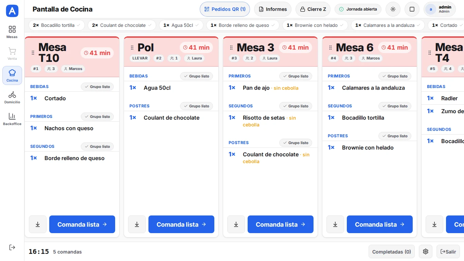Select the drag handle of Mesa 6 card
Viewport: 464px width, 261px height.
[331, 48]
